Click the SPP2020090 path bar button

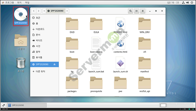[x=56, y=11]
